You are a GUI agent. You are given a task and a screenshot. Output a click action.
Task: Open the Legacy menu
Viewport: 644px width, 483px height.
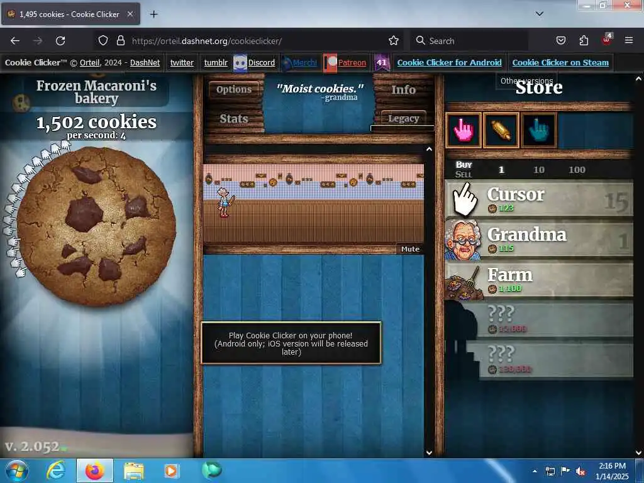pos(403,118)
